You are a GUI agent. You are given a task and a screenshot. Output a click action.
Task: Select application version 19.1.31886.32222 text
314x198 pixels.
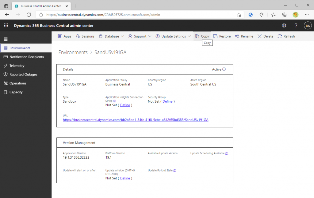tap(76, 157)
